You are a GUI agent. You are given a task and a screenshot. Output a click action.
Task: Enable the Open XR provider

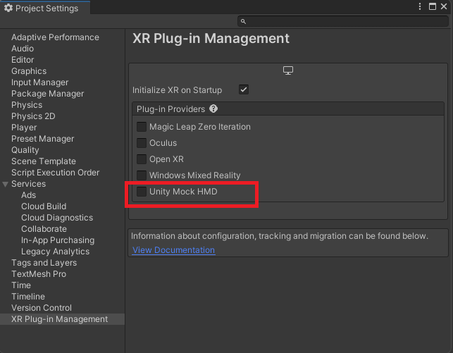(142, 159)
